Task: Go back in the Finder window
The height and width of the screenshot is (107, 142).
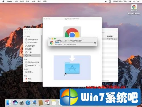Action: click(x=26, y=32)
